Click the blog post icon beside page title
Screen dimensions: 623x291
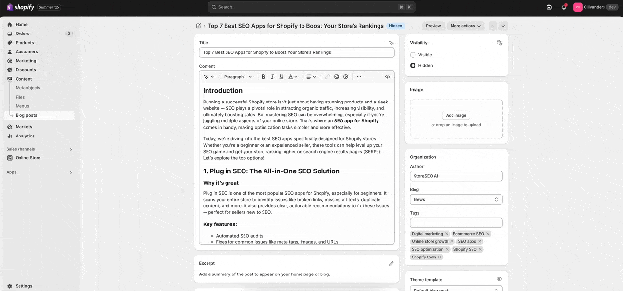pos(199,26)
